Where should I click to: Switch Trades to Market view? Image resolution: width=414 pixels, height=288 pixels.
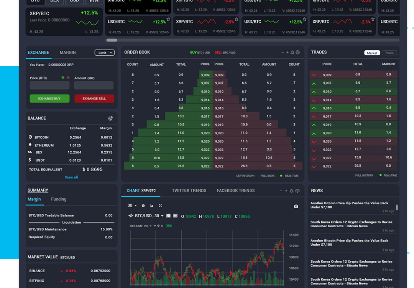[372, 53]
